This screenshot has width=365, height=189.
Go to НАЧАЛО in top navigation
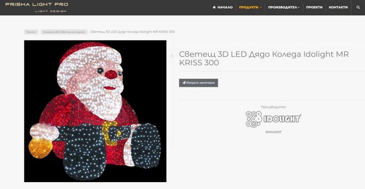[225, 7]
